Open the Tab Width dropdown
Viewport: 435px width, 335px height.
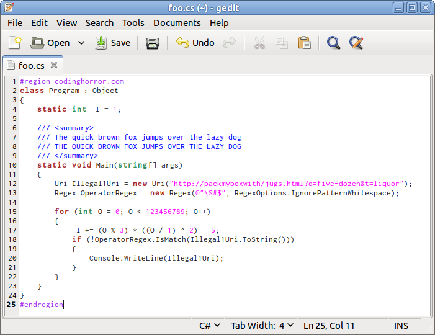point(262,326)
